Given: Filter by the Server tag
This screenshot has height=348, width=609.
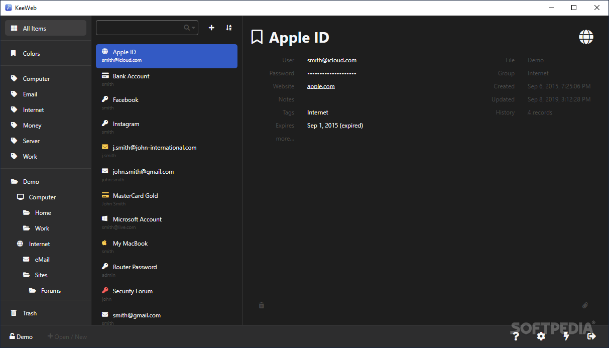Looking at the screenshot, I should click(46, 141).
